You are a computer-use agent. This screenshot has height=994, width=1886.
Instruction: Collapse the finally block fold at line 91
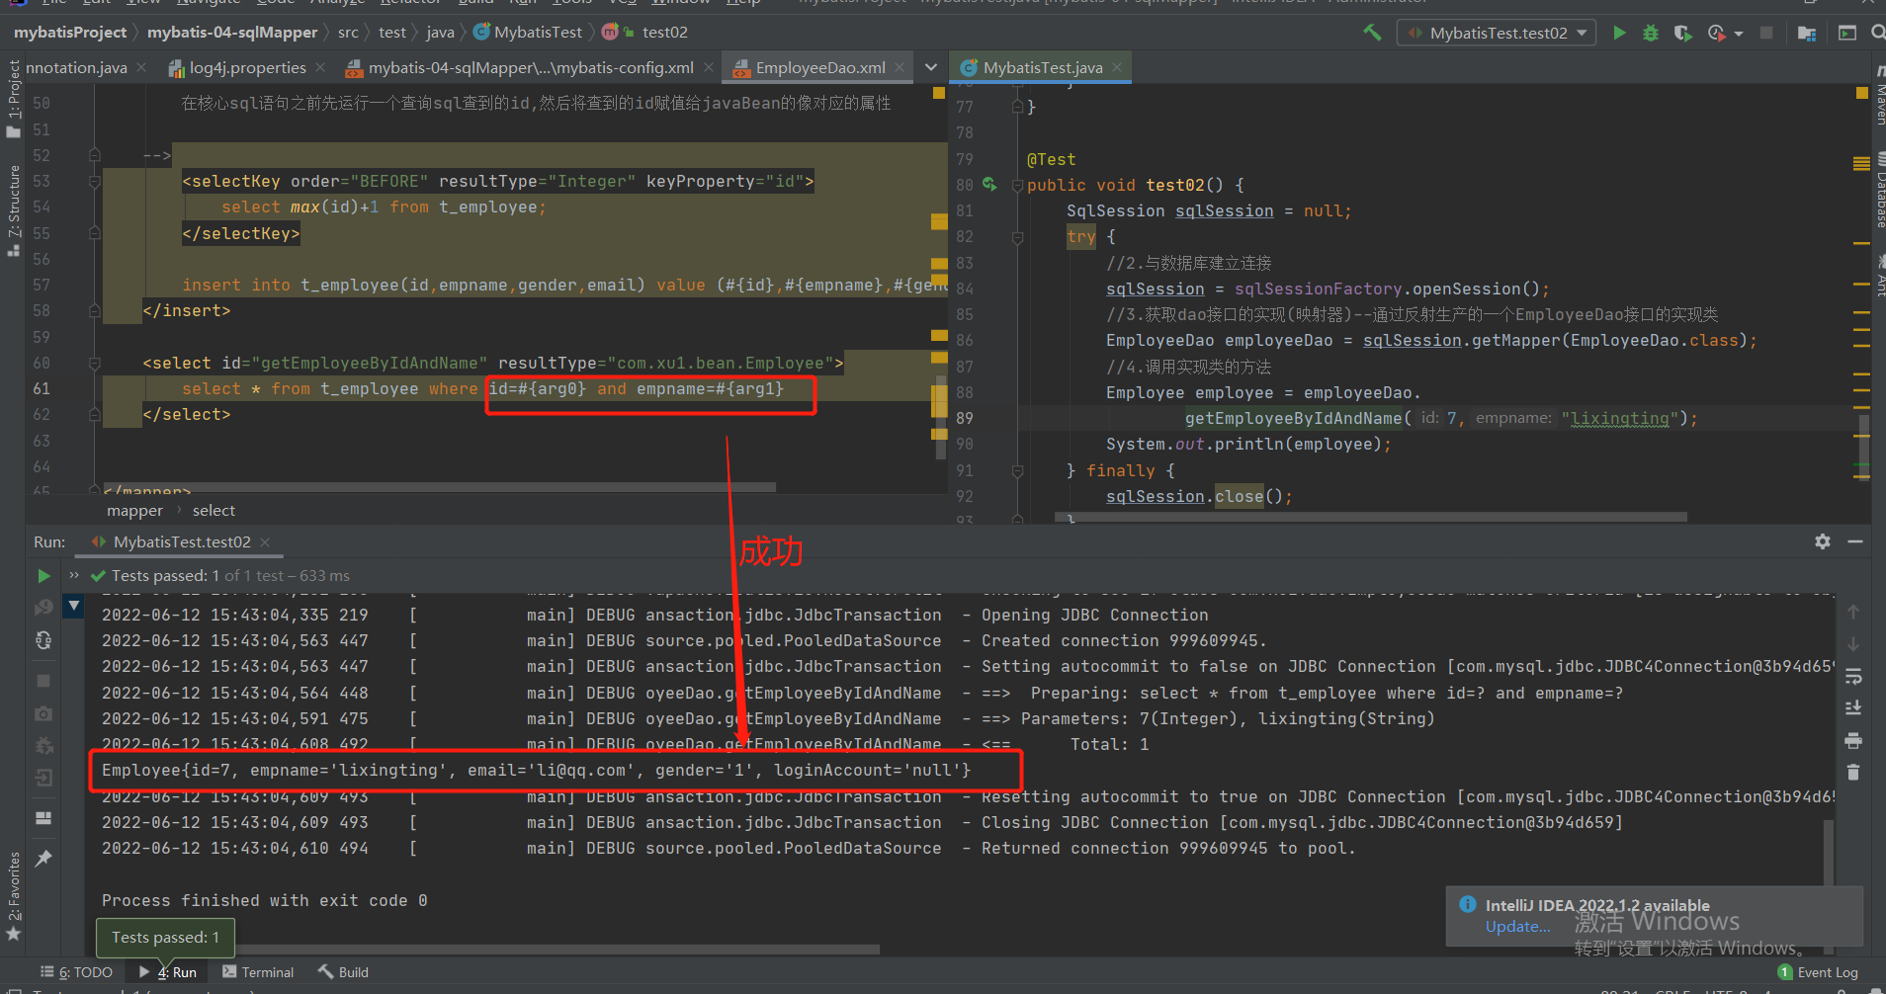(x=1016, y=471)
